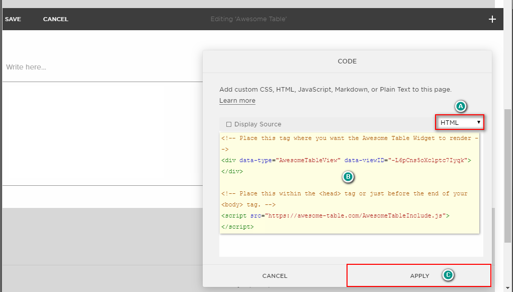Toggle the Display Source checkbox
The width and height of the screenshot is (513, 292).
pos(229,124)
